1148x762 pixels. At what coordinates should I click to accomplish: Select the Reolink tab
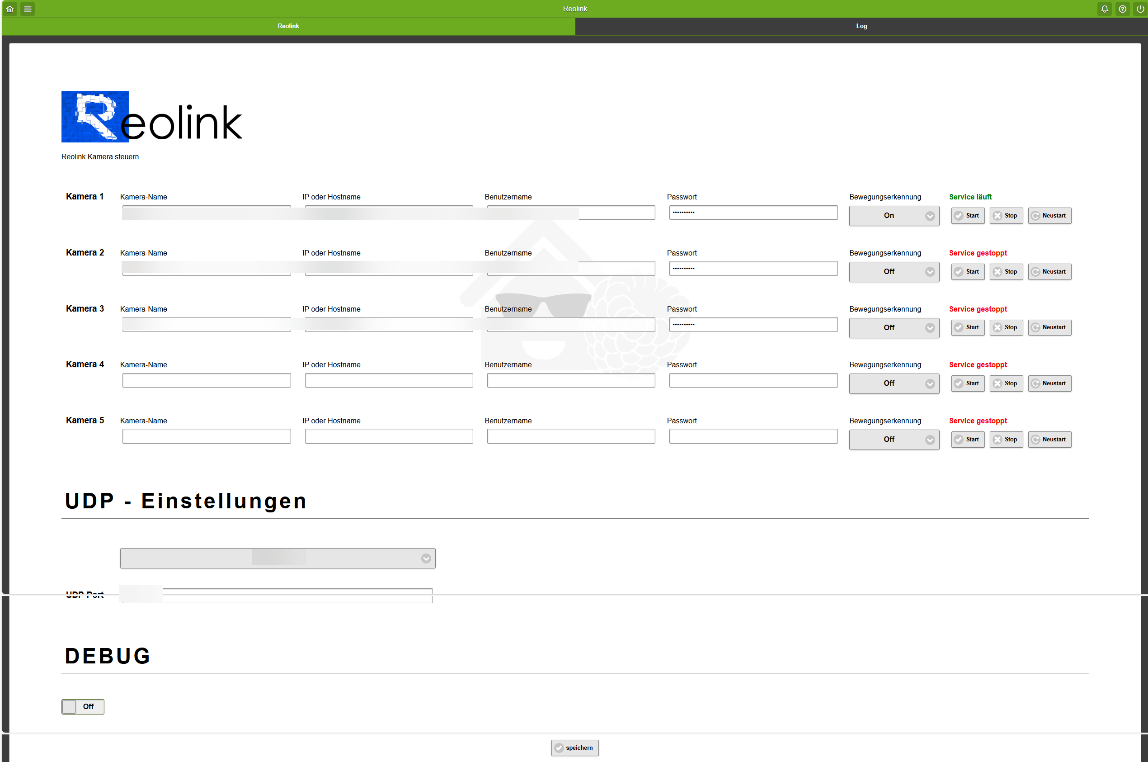[288, 26]
